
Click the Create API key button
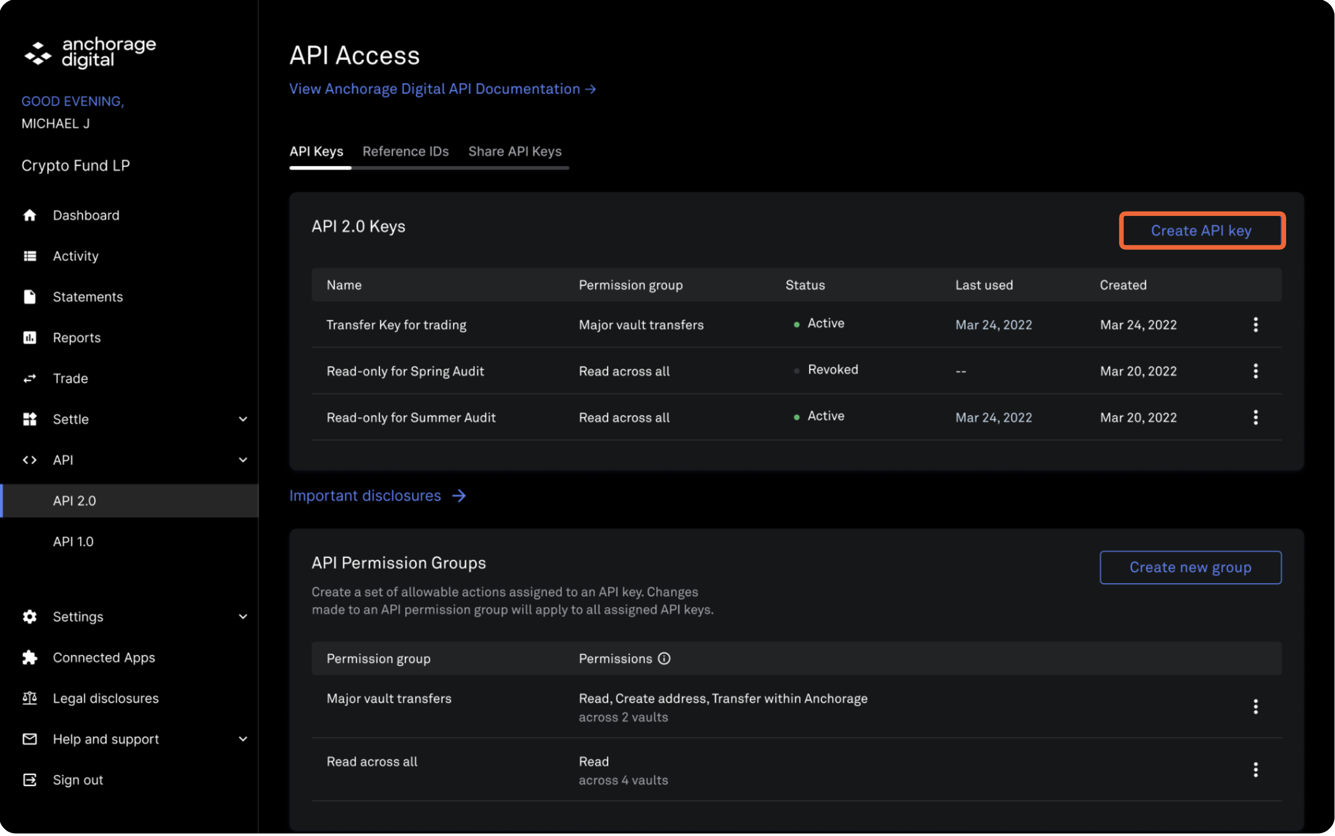coord(1201,230)
